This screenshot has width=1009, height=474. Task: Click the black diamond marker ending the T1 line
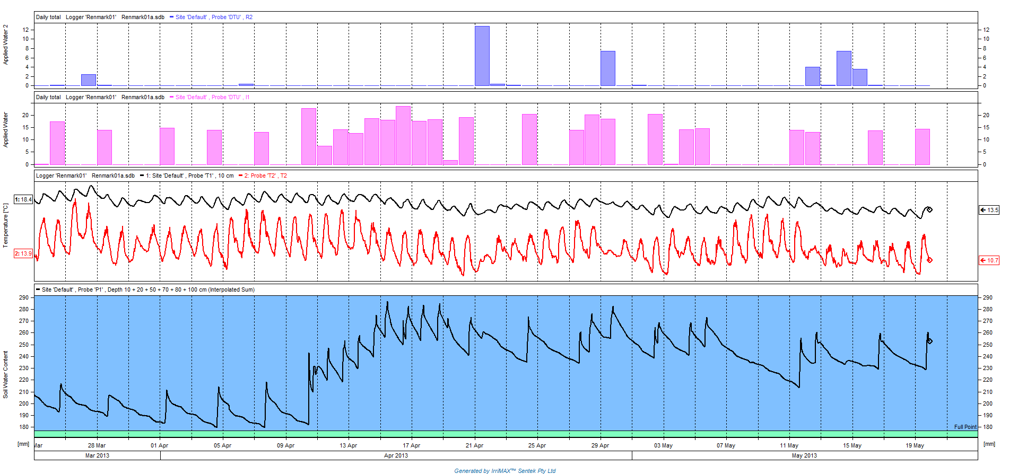[x=929, y=209]
